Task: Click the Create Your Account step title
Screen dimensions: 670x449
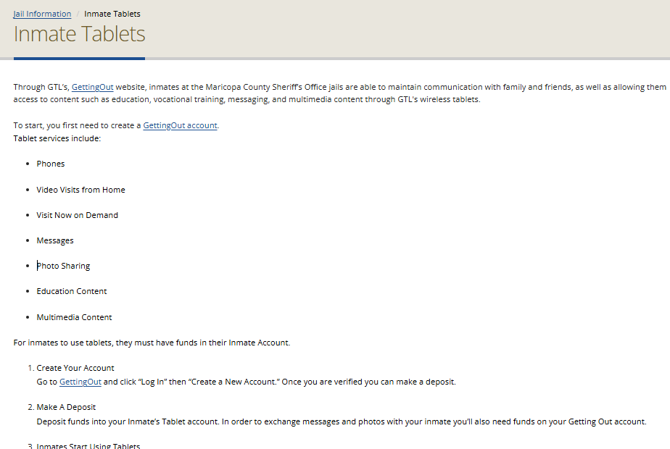Action: (75, 368)
